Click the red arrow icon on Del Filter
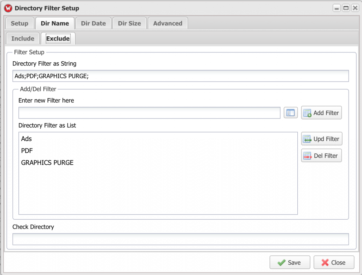Screen dimensions: 362x275 tap(308, 155)
